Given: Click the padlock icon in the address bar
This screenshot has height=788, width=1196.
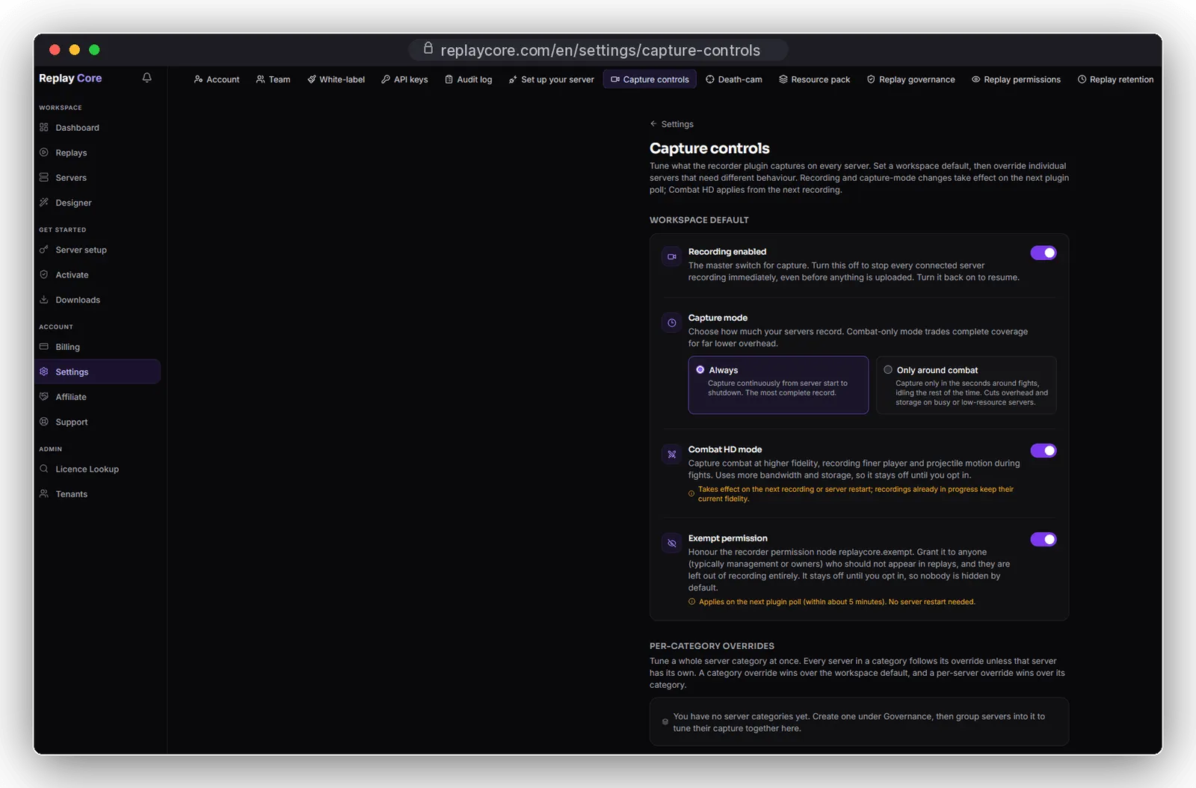Looking at the screenshot, I should pos(428,49).
